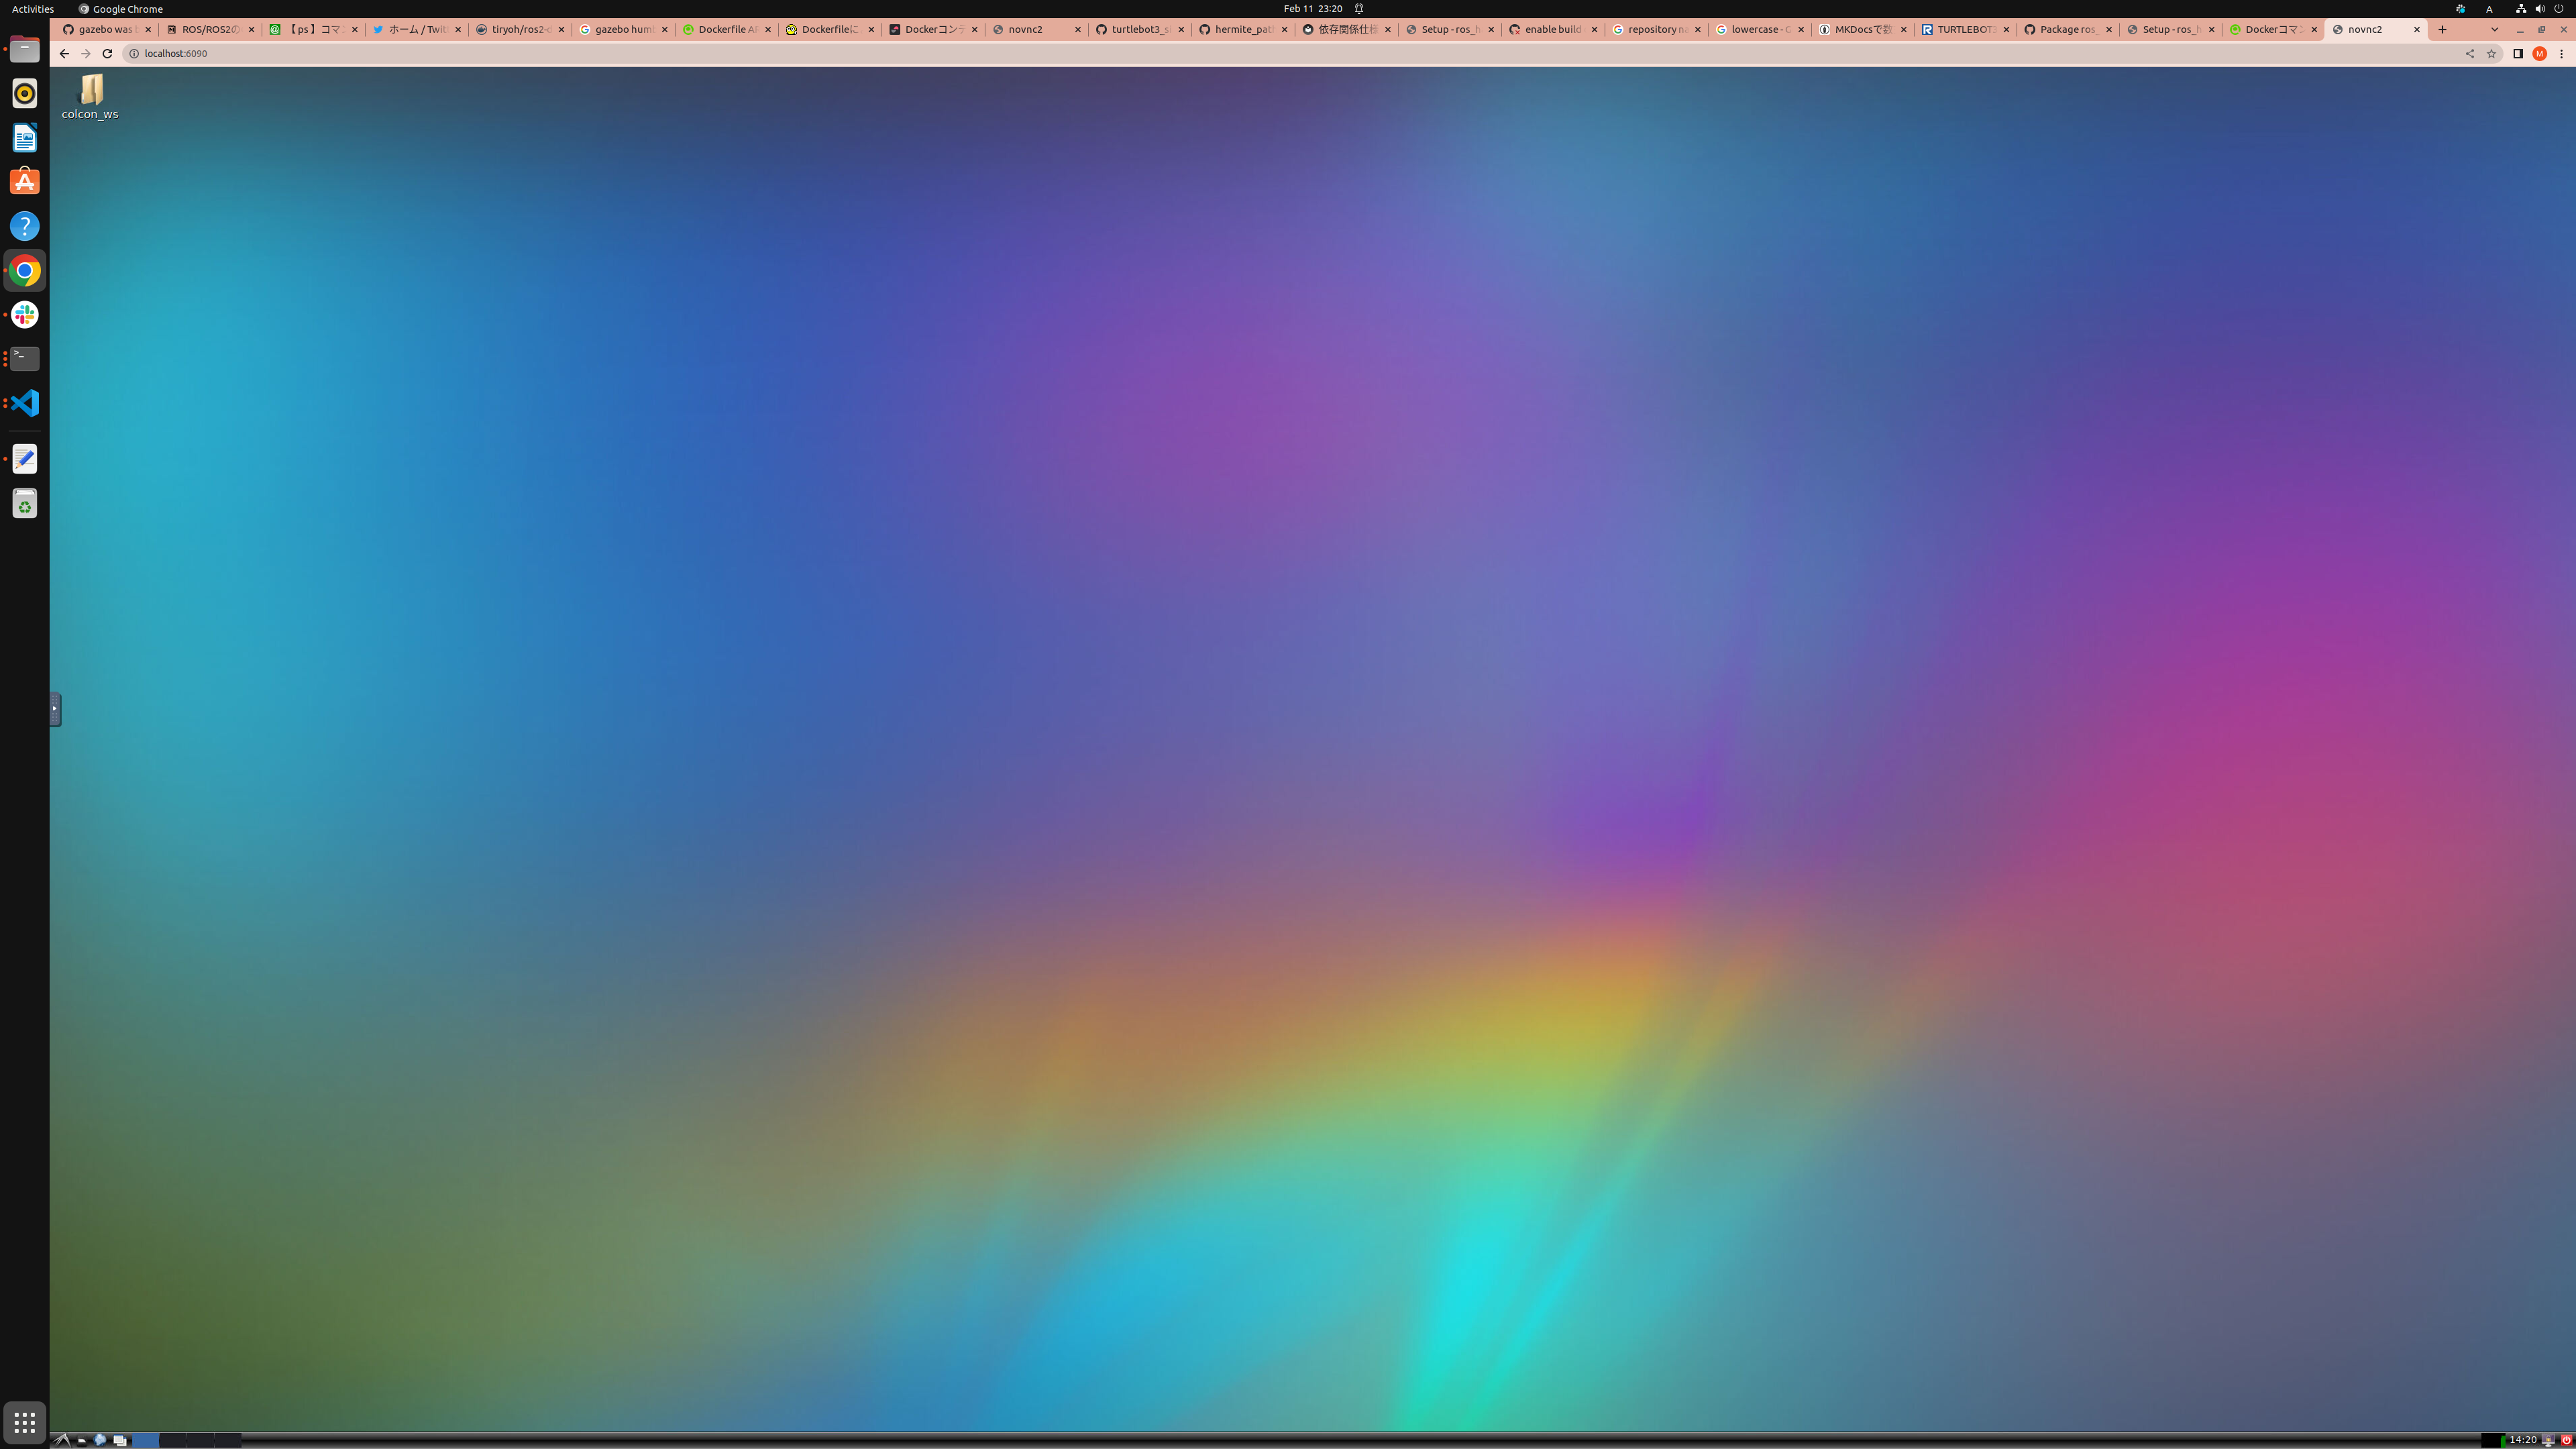Open Terminal from Ubuntu dock
Image resolution: width=2576 pixels, height=1449 pixels.
pos(25,359)
